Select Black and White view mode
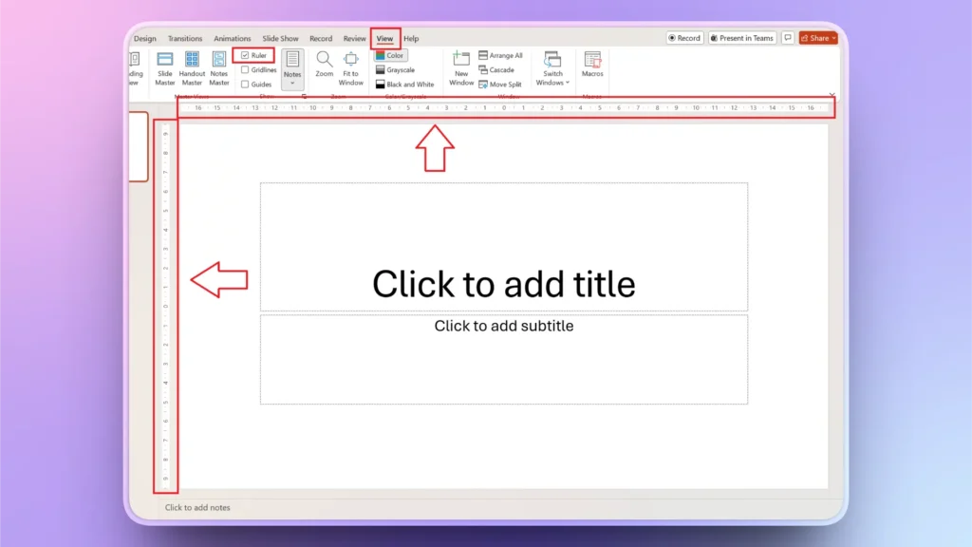972x547 pixels. (x=404, y=85)
